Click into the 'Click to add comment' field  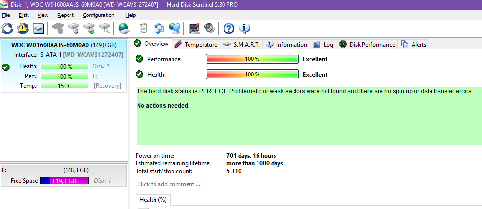pos(309,184)
